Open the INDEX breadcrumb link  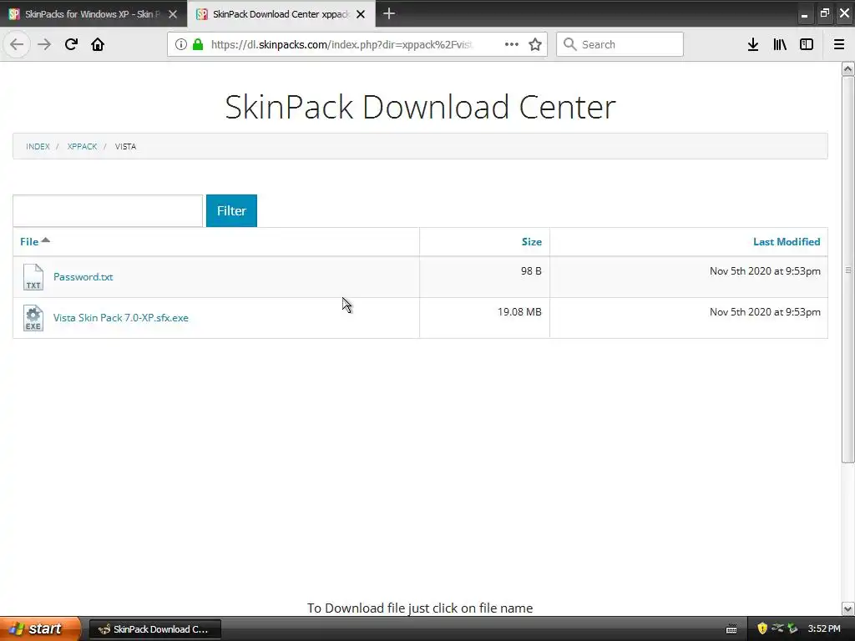click(38, 147)
